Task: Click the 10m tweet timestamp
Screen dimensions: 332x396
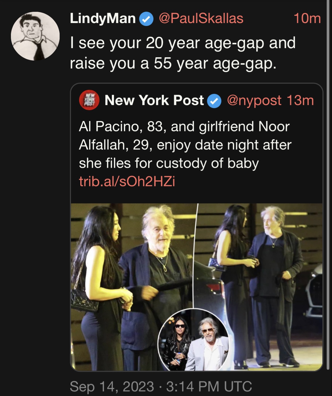Action: coord(307,19)
